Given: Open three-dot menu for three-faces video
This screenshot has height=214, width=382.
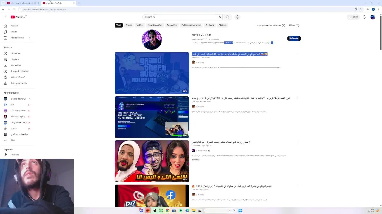Looking at the screenshot, I should pyautogui.click(x=298, y=142).
